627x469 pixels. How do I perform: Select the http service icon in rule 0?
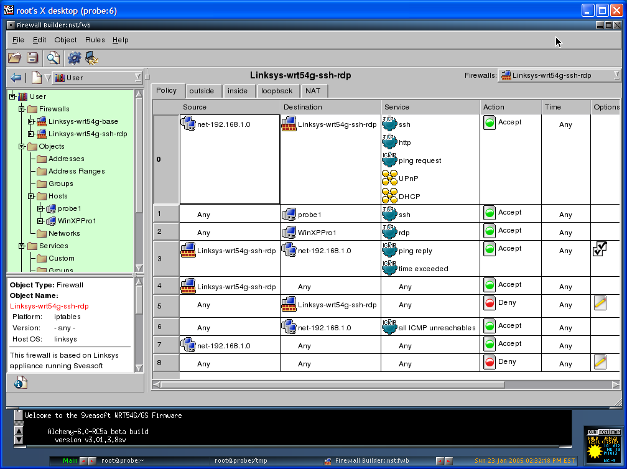[389, 142]
